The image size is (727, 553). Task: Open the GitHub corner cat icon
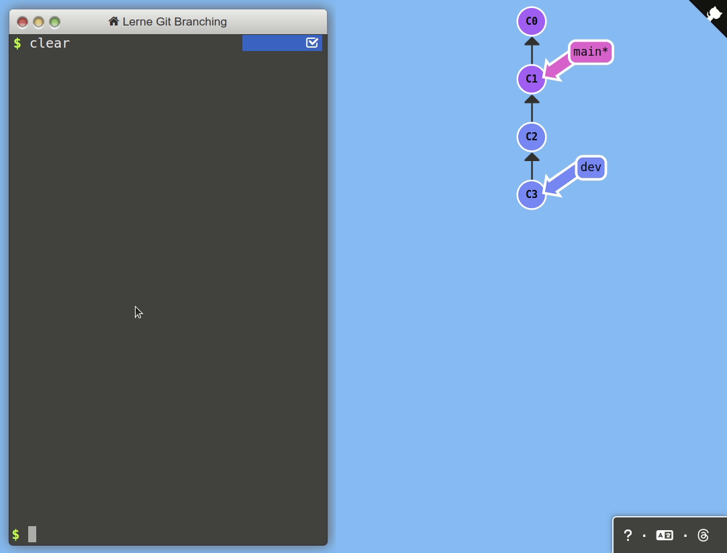click(714, 13)
